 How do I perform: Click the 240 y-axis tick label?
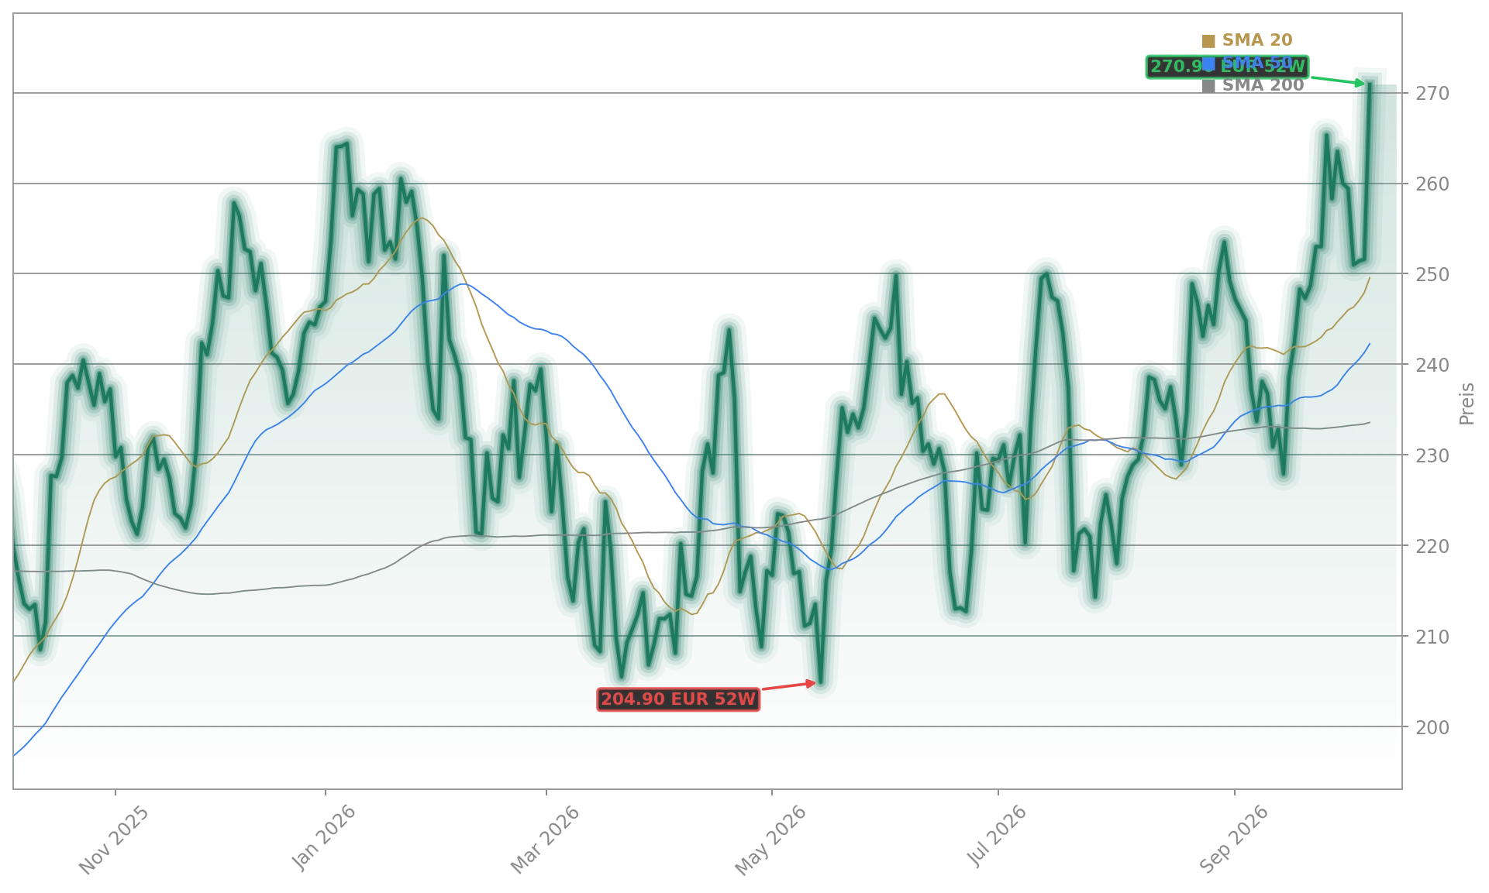tap(1432, 365)
